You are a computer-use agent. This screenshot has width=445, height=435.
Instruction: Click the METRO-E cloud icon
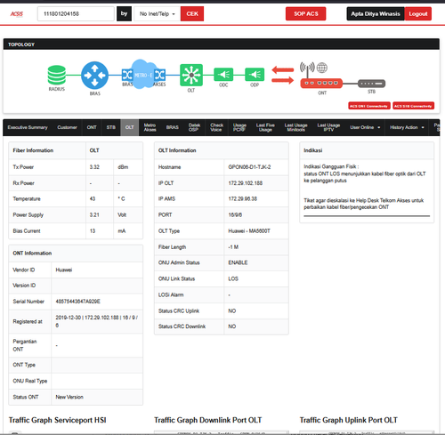tap(143, 74)
